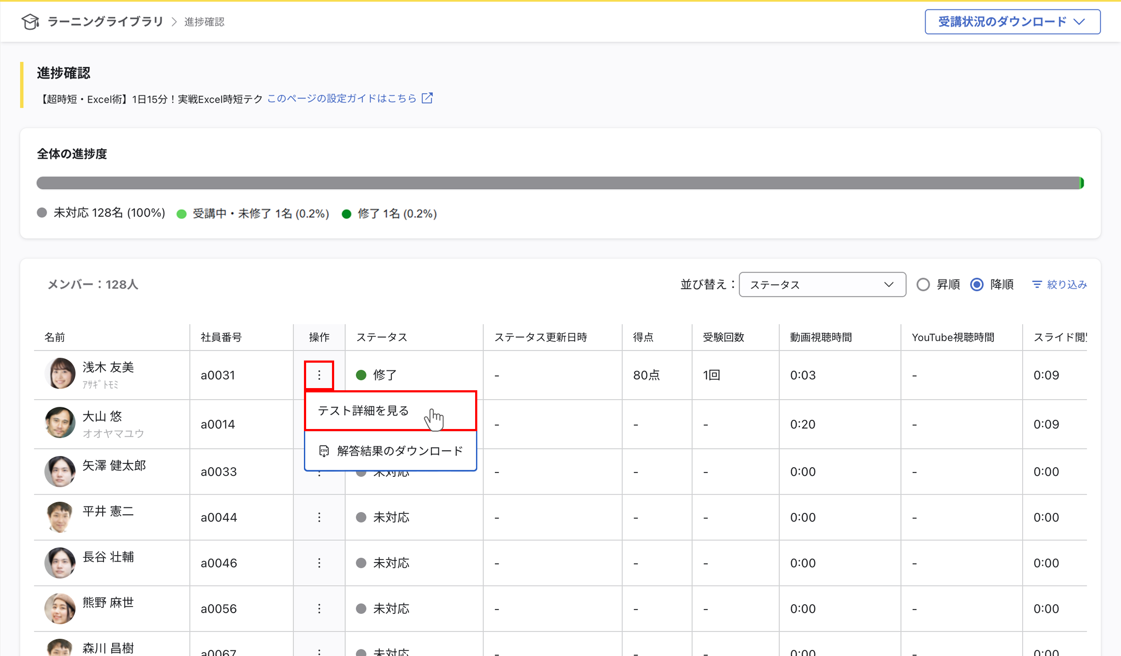Select the 降順 radio button
This screenshot has width=1121, height=656.
977,284
